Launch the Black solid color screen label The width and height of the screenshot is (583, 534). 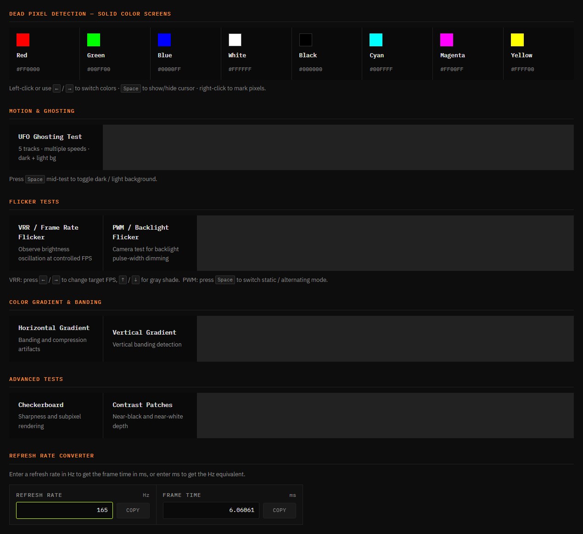pos(308,55)
